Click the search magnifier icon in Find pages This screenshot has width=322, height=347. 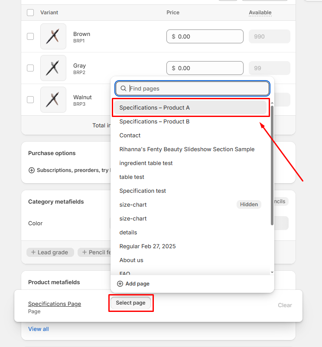[x=124, y=88]
